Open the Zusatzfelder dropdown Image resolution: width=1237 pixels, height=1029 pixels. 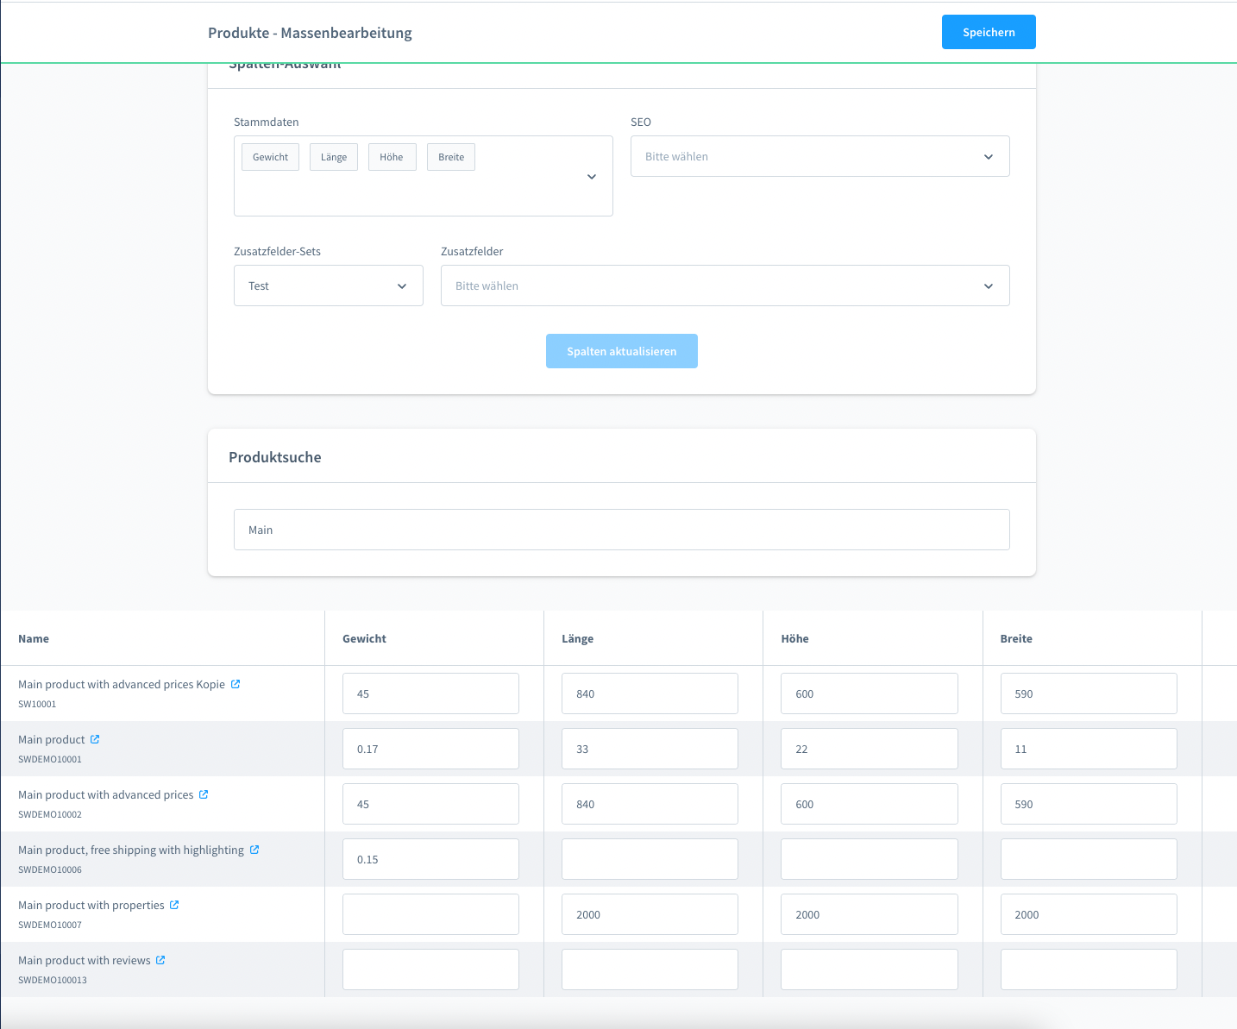point(725,285)
